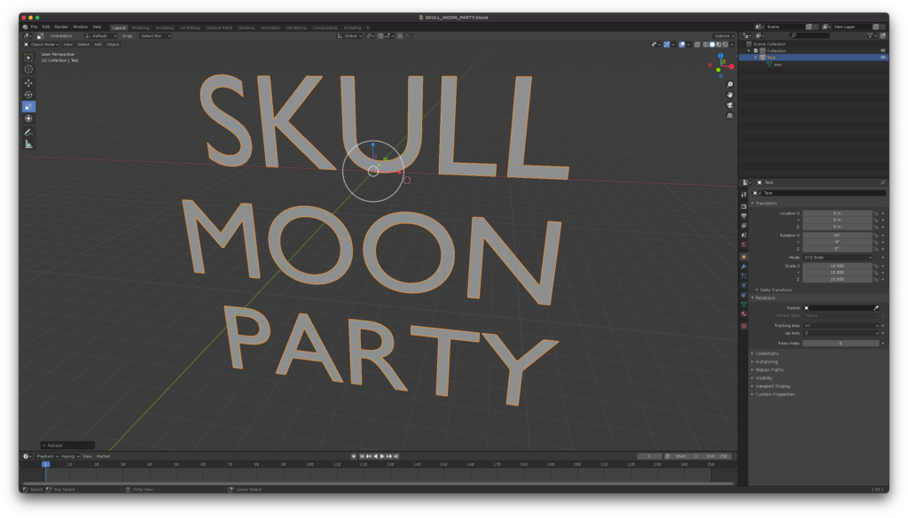Screen dimensions: 908x518
Task: Select the Move tool in the toolbar
Action: pos(28,82)
